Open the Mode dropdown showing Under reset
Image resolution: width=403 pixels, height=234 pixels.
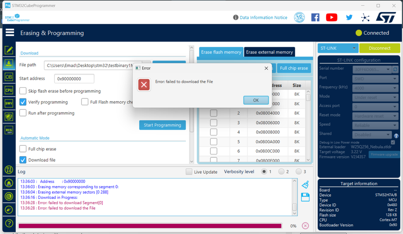click(375, 97)
